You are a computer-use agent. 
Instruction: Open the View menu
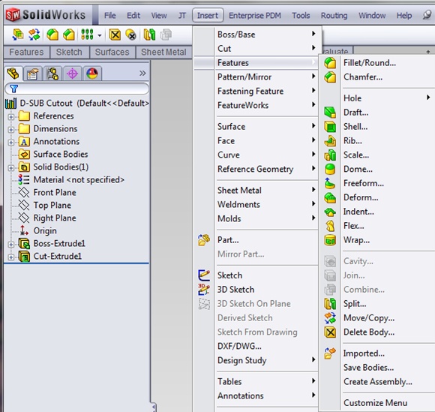point(159,16)
